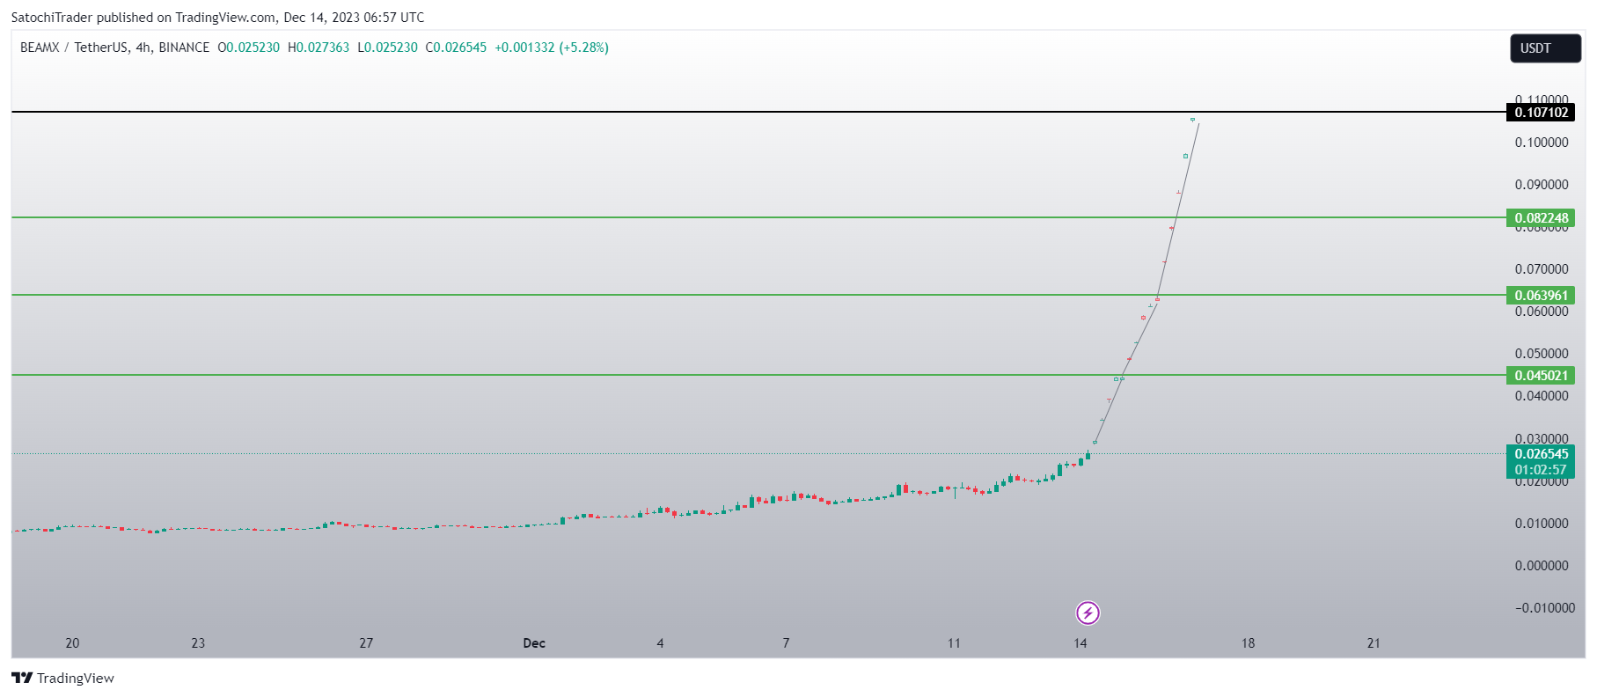
Task: Click the 23 date on time axis
Action: pos(198,643)
